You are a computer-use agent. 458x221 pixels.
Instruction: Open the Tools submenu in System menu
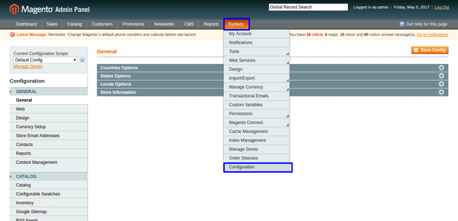coord(257,52)
